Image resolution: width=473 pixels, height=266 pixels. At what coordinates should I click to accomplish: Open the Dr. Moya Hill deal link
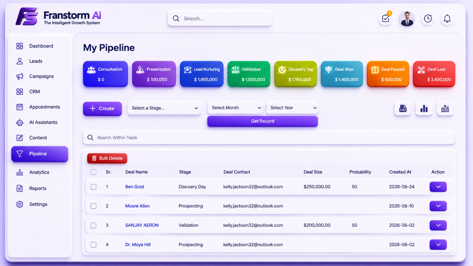[x=138, y=245]
